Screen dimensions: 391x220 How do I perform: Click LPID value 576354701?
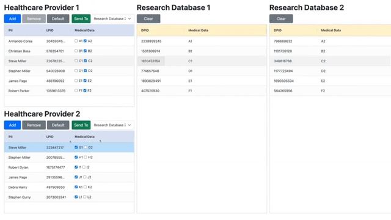[55, 51]
